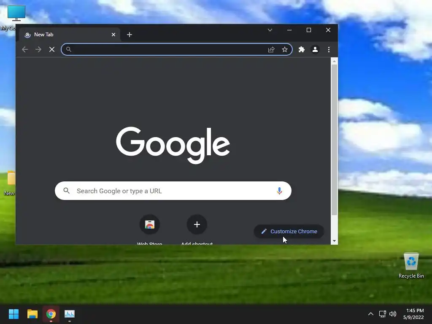Open the volume tray icon
The image size is (432, 324).
click(x=393, y=314)
